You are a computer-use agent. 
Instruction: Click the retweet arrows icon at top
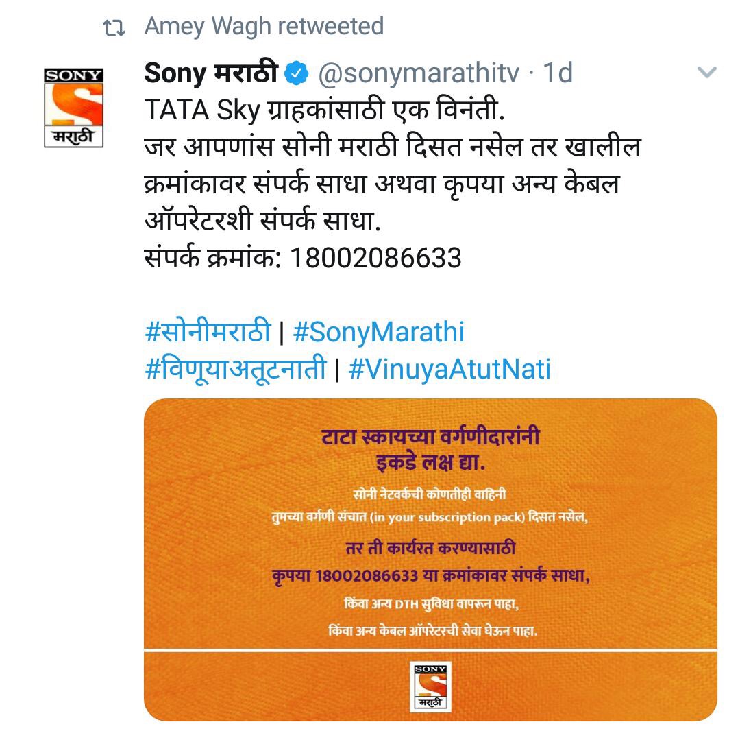(114, 28)
